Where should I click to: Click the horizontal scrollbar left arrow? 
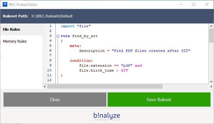coord(45,86)
